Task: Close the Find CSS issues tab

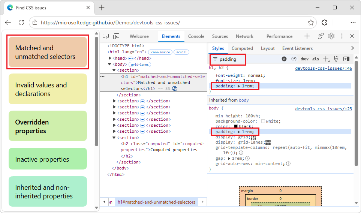Action: point(88,7)
